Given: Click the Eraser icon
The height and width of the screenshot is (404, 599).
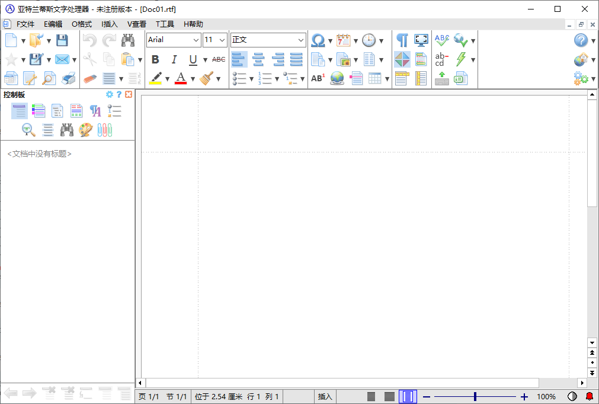Looking at the screenshot, I should [90, 78].
